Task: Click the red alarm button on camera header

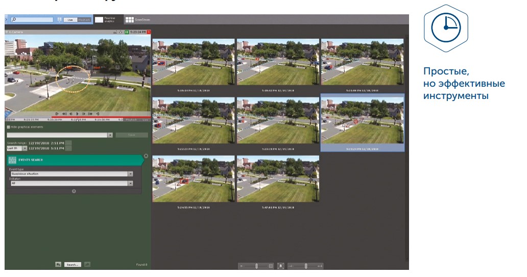Action: [x=149, y=32]
